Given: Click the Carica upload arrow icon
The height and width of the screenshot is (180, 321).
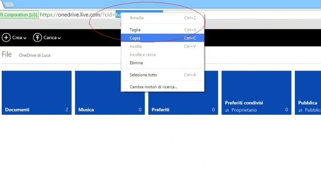Looking at the screenshot, I should (37, 38).
